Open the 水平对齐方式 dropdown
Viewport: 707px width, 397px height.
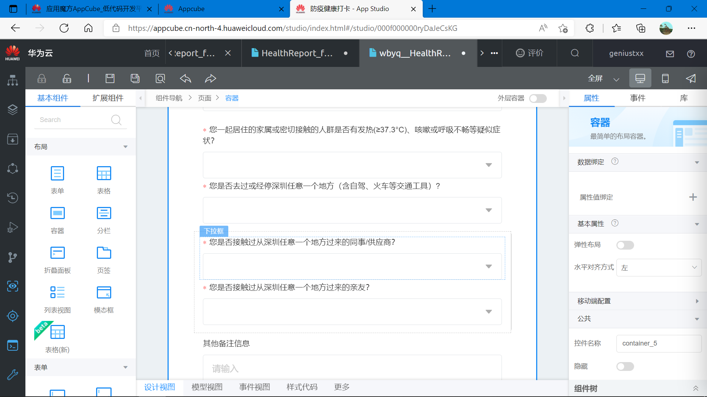pyautogui.click(x=658, y=268)
